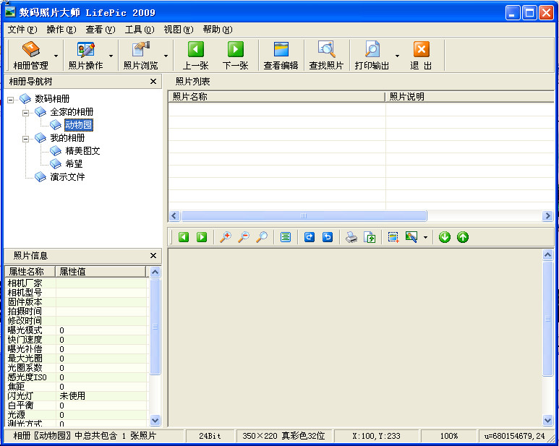Select the 动物园 album in tree
The width and height of the screenshot is (559, 446).
pyautogui.click(x=78, y=124)
